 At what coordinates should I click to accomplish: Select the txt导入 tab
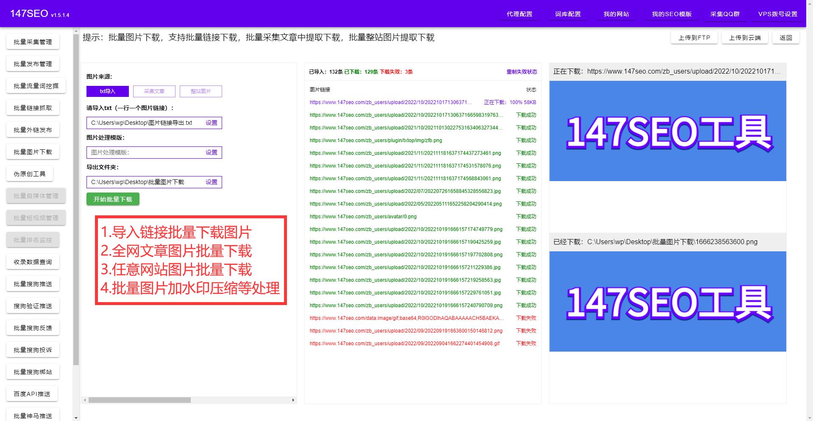pos(107,91)
